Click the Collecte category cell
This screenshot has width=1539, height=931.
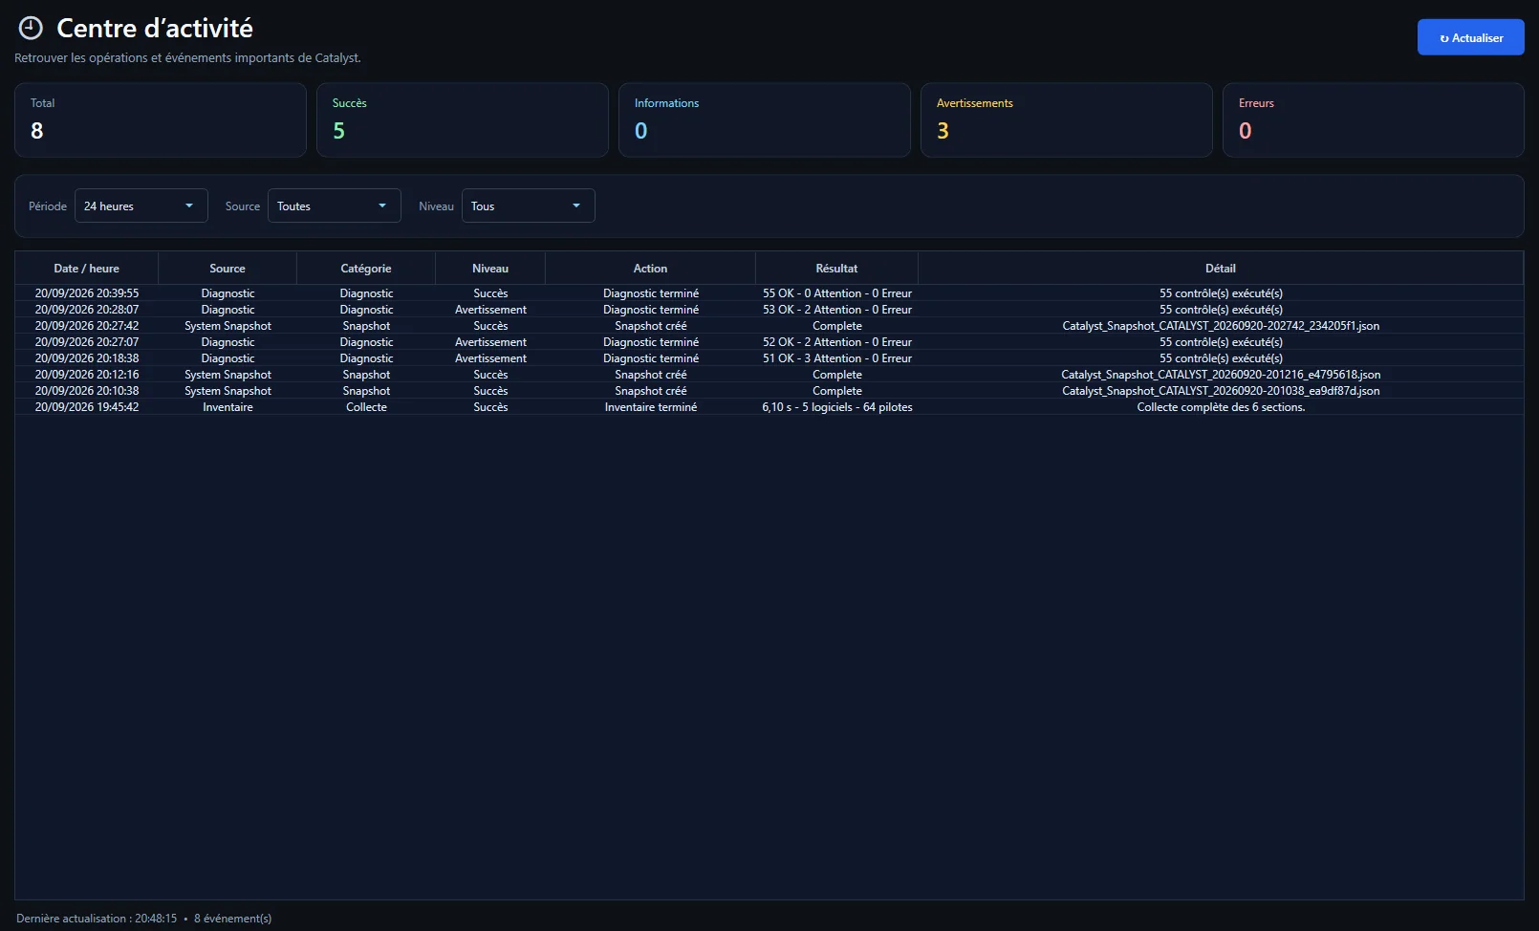pos(366,407)
